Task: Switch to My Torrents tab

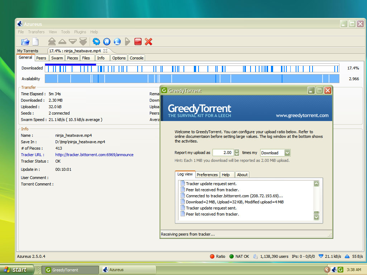Action: (28, 51)
